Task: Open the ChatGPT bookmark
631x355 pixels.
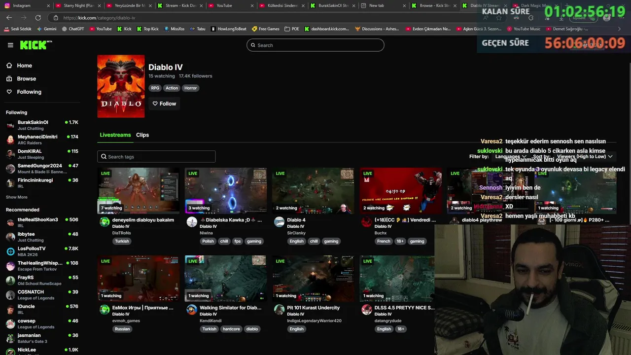Action: coord(73,29)
